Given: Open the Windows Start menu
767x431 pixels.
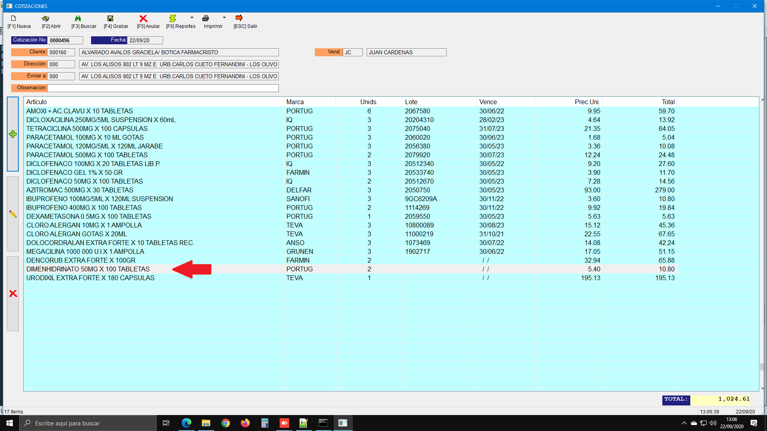Looking at the screenshot, I should [10, 423].
